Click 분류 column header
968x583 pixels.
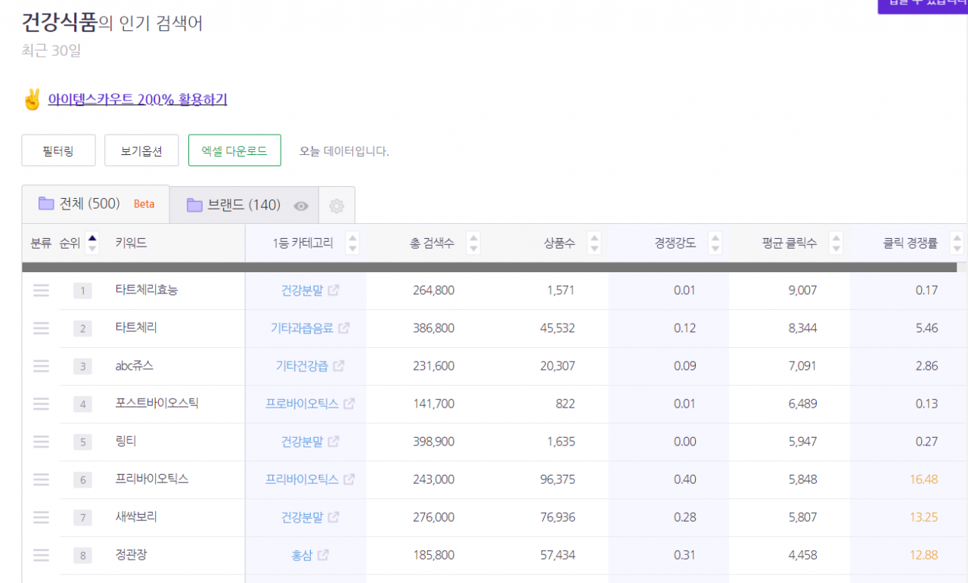coord(41,243)
